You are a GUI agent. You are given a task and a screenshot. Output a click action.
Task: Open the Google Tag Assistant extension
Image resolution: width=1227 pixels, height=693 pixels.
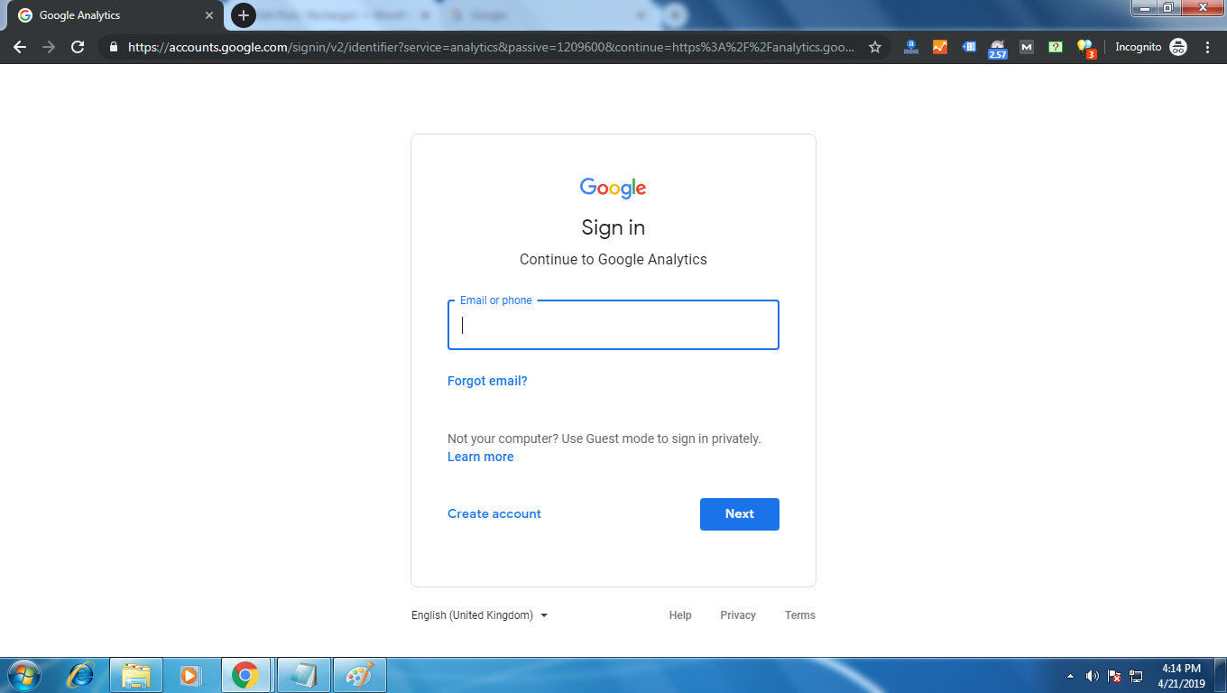pos(969,47)
